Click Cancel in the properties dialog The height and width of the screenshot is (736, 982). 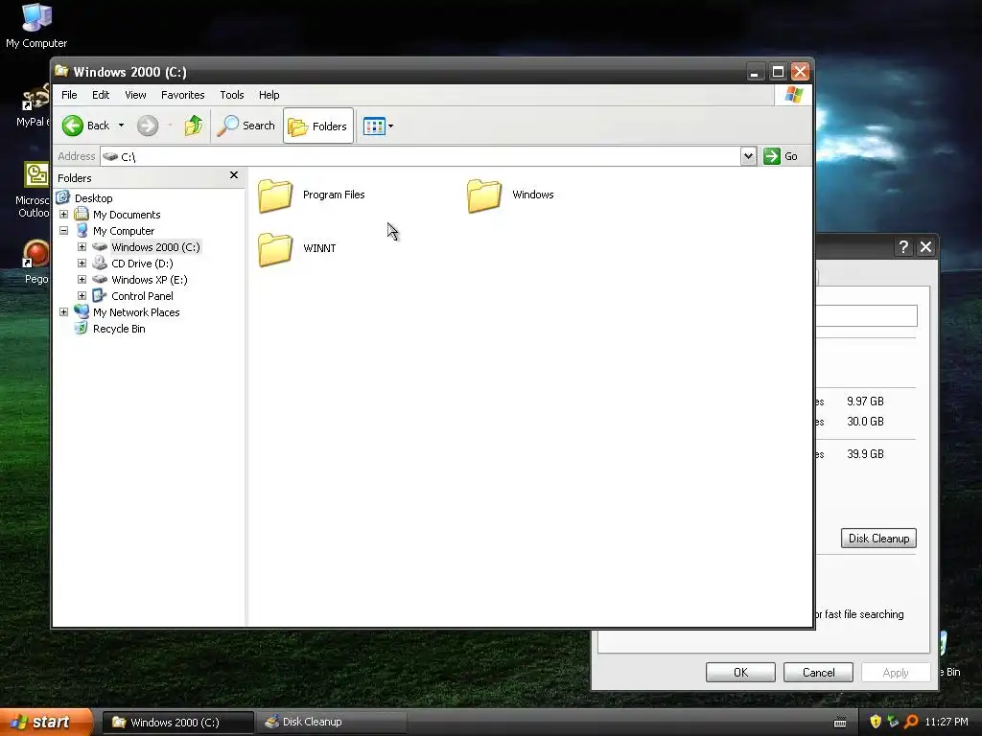[x=818, y=672]
